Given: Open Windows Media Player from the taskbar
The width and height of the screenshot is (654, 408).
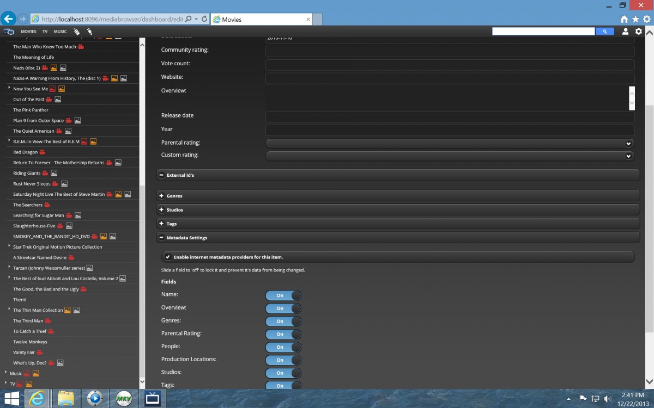Looking at the screenshot, I should 95,399.
